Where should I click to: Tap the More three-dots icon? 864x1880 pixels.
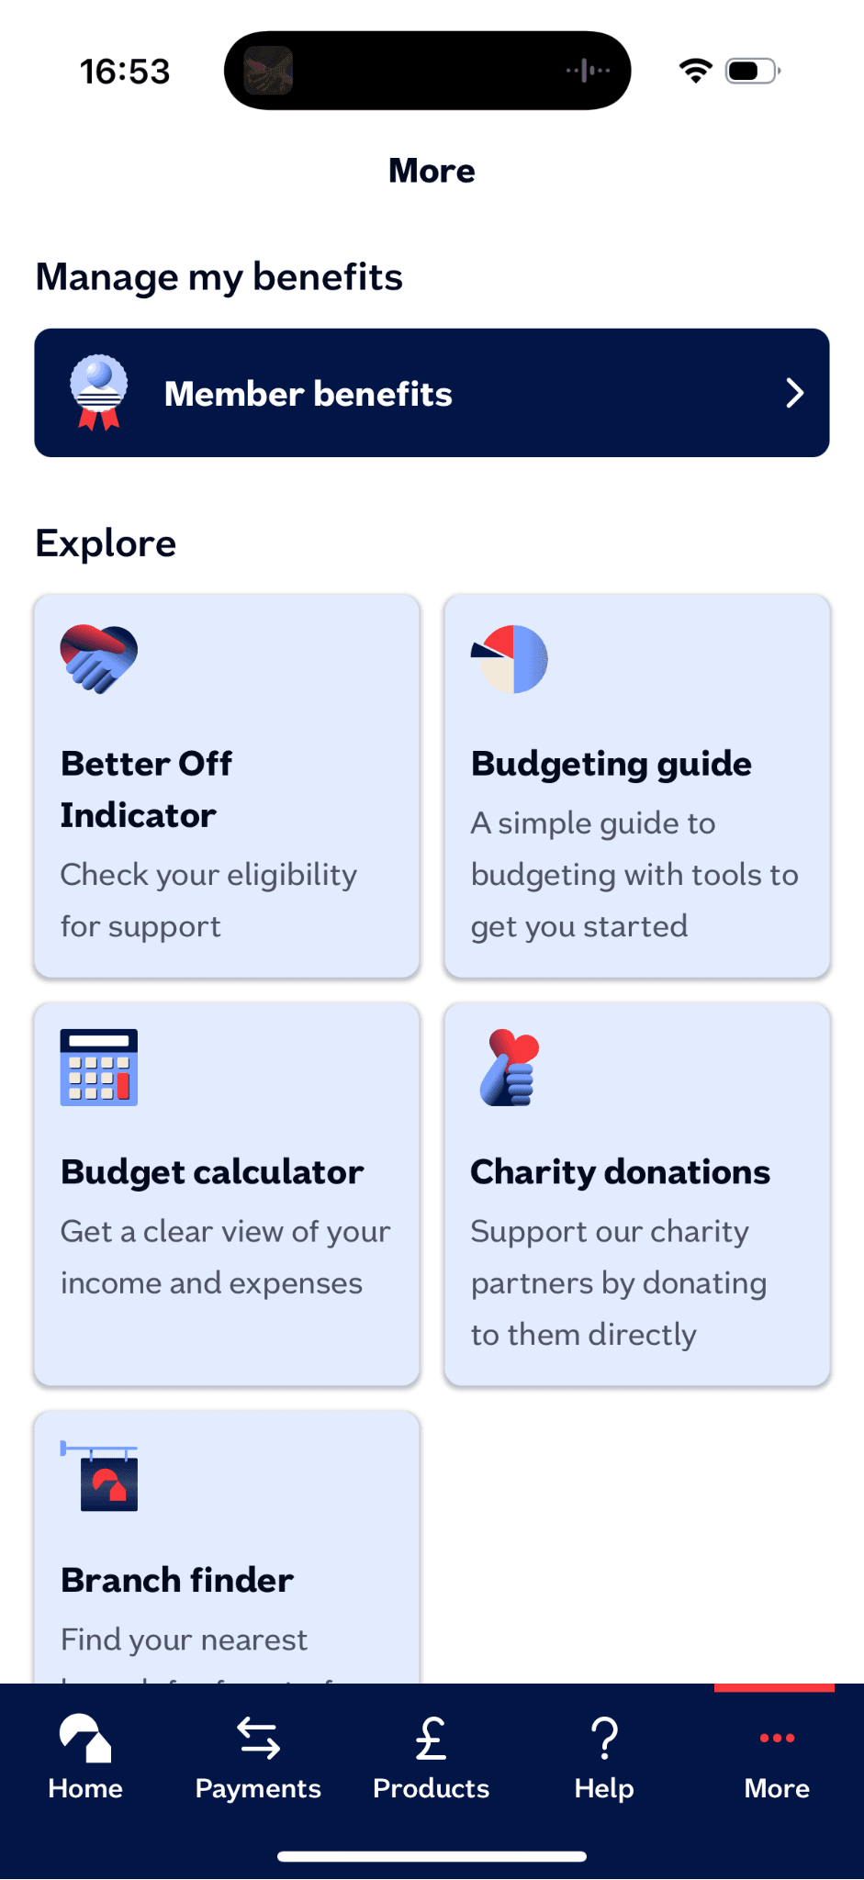tap(777, 1737)
